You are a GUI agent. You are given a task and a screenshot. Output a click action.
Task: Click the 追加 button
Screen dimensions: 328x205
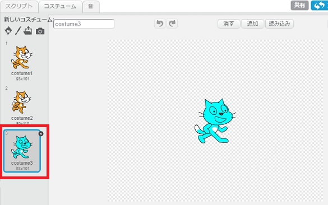252,24
